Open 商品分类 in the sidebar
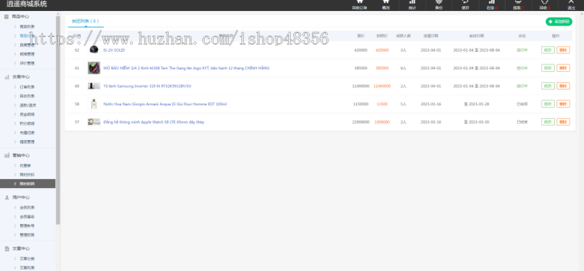 tap(27, 36)
